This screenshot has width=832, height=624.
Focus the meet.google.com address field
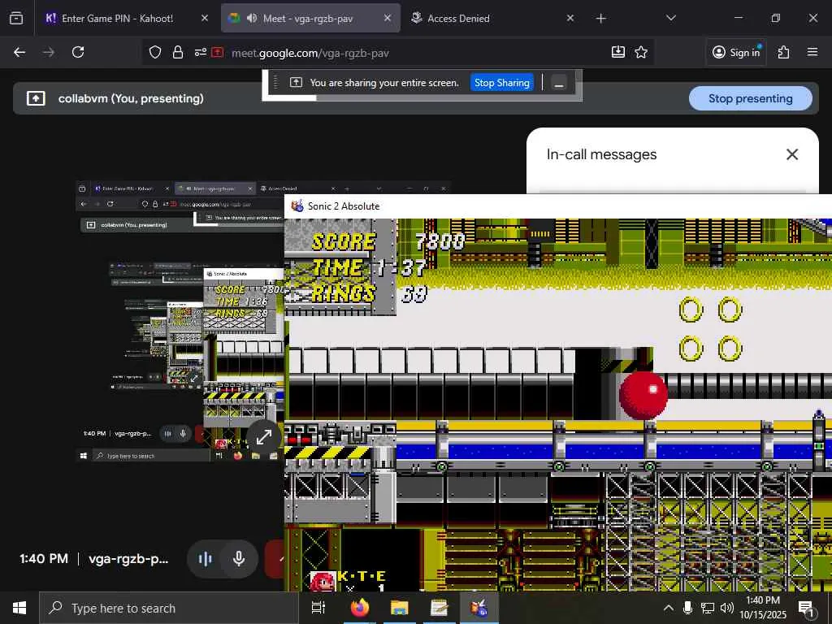[310, 53]
